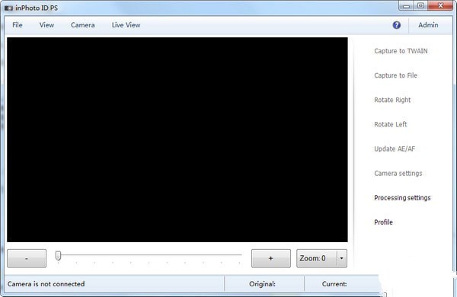The image size is (457, 297).
Task: Click the inPhoto ID PS camera title icon
Action: tap(8, 8)
